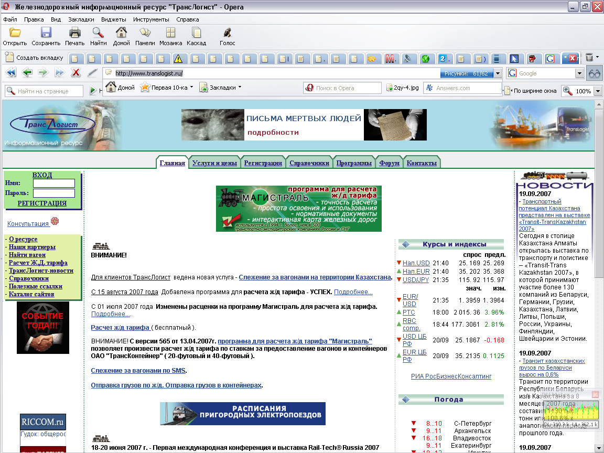Image resolution: width=604 pixels, height=453 pixels.
Task: Open the Форум site tab
Action: [389, 163]
